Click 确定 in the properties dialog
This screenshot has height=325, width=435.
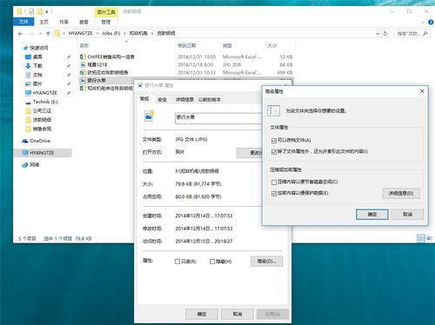(x=202, y=314)
